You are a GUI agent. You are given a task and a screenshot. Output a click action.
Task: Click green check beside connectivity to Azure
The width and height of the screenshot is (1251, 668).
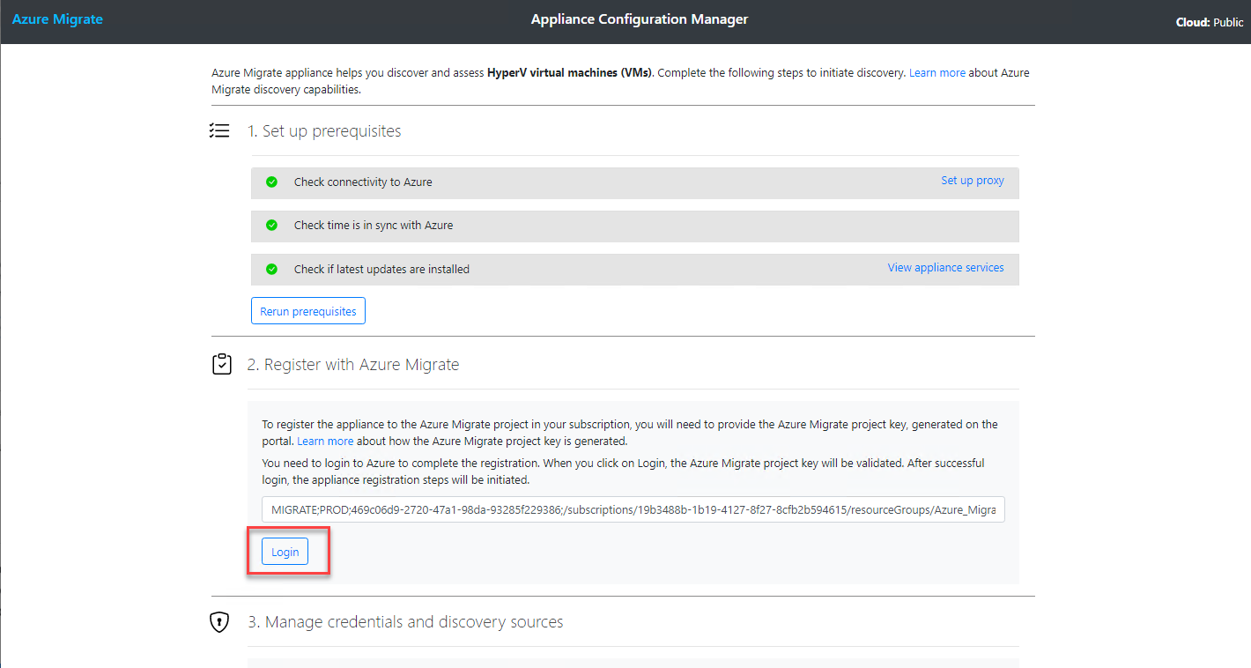pos(272,182)
